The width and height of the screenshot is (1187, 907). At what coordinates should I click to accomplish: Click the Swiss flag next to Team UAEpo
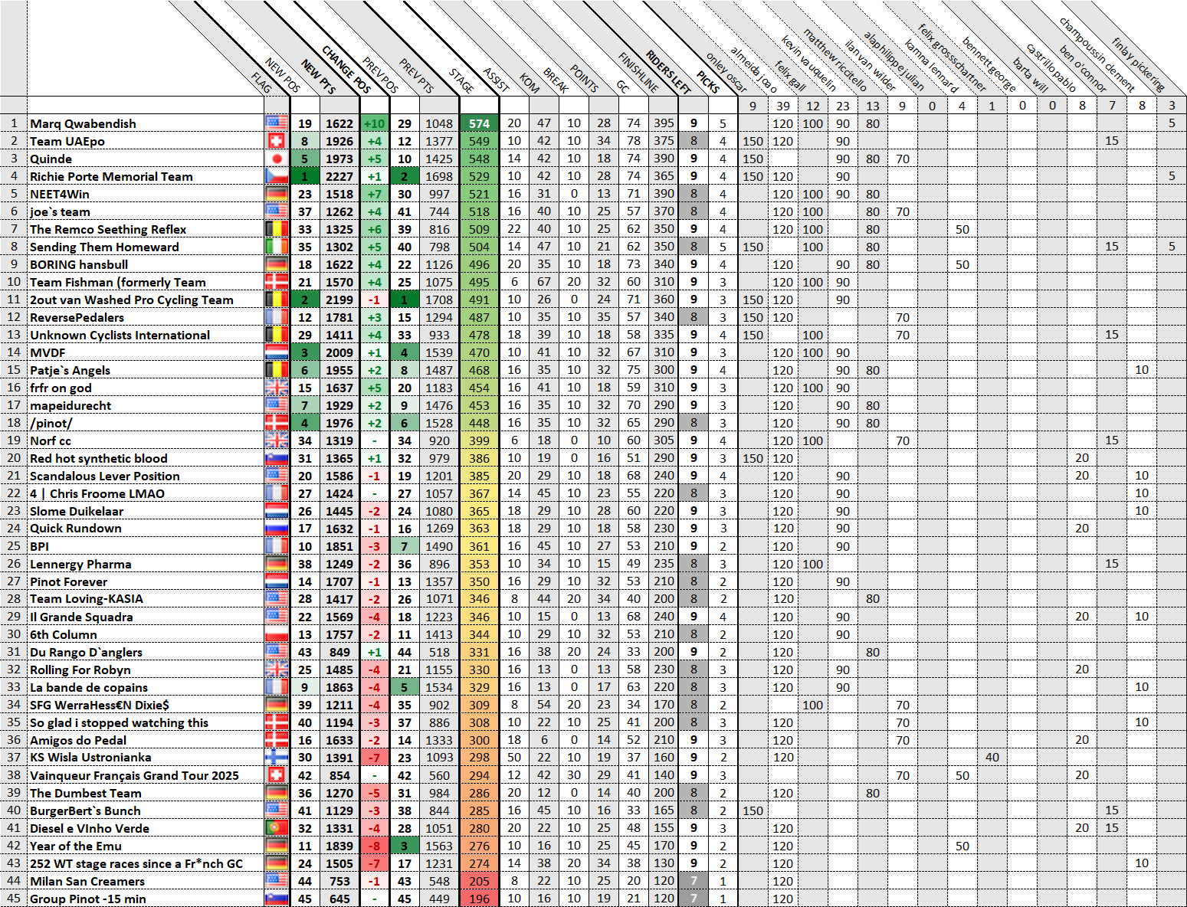click(277, 141)
